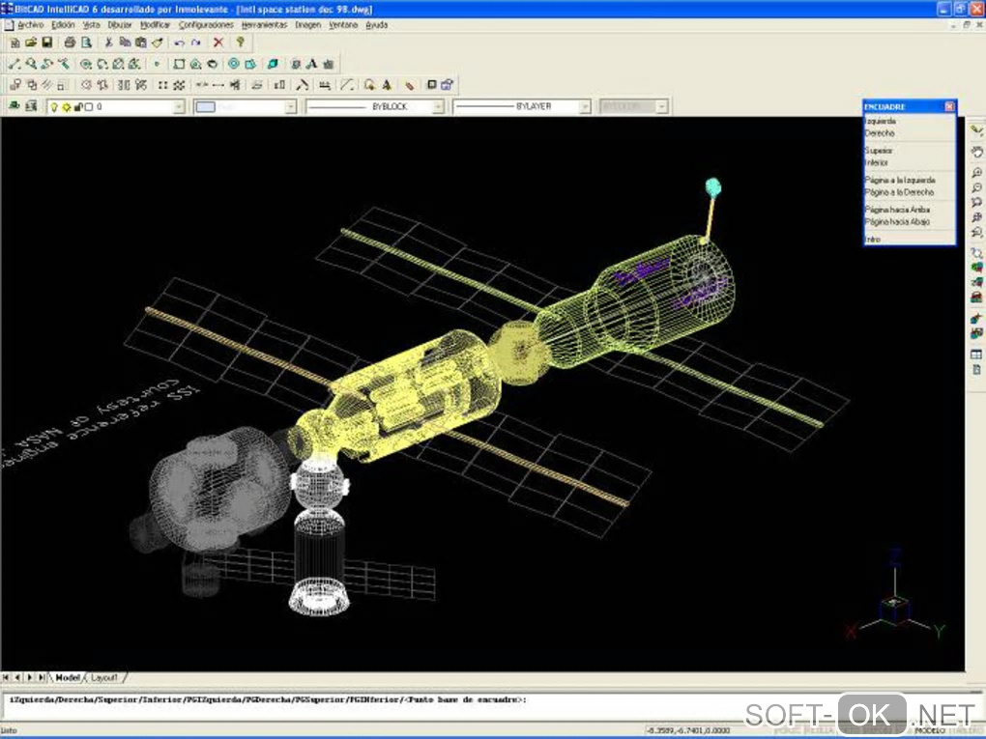Click the Help question mark icon
Viewport: 986px width, 739px height.
tap(240, 43)
